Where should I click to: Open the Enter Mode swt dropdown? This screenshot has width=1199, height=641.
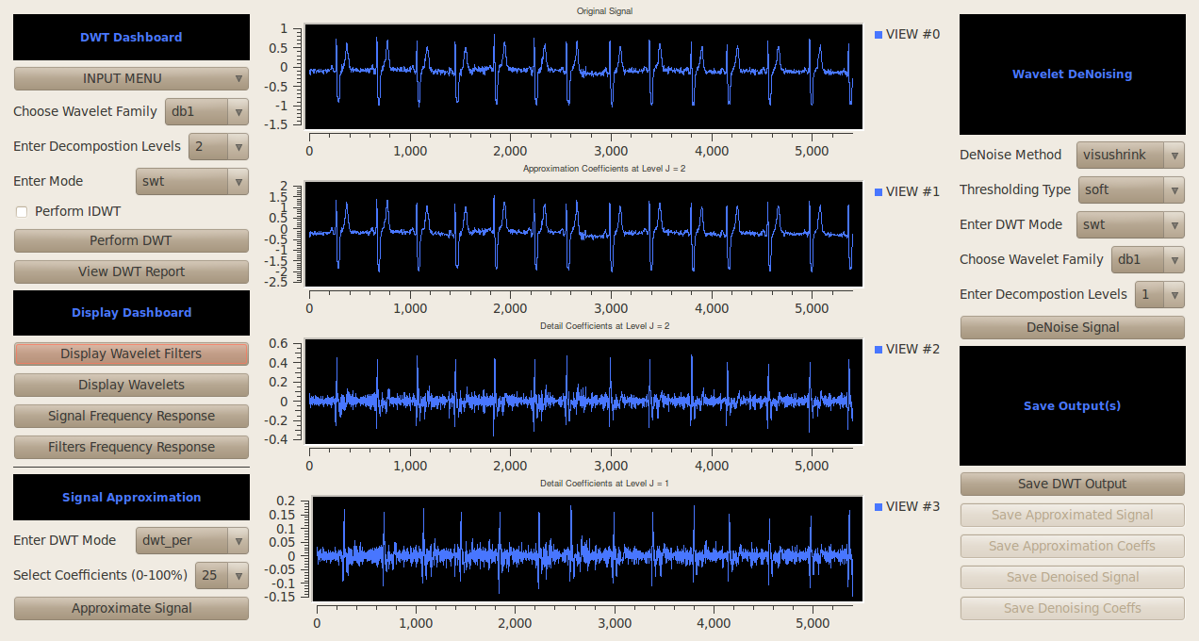[x=192, y=181]
